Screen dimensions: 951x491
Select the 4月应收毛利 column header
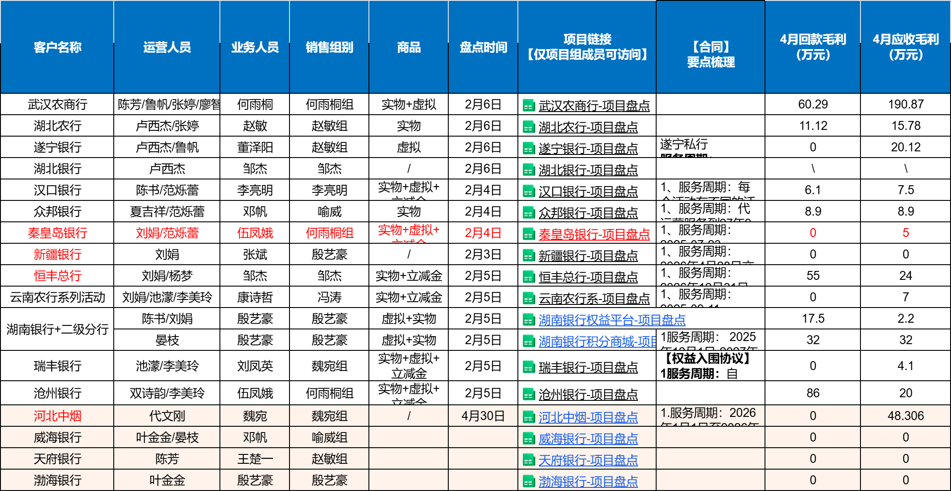click(x=906, y=47)
